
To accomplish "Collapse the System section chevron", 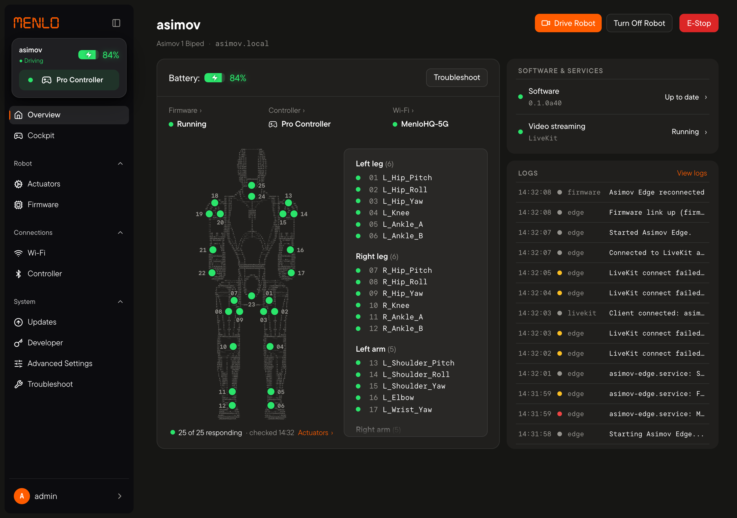I will click(x=120, y=302).
